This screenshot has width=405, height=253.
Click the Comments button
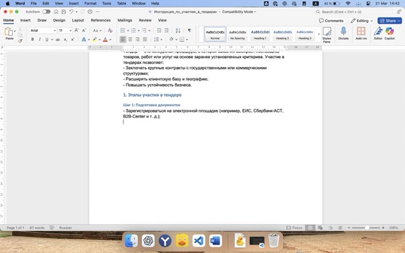point(331,20)
